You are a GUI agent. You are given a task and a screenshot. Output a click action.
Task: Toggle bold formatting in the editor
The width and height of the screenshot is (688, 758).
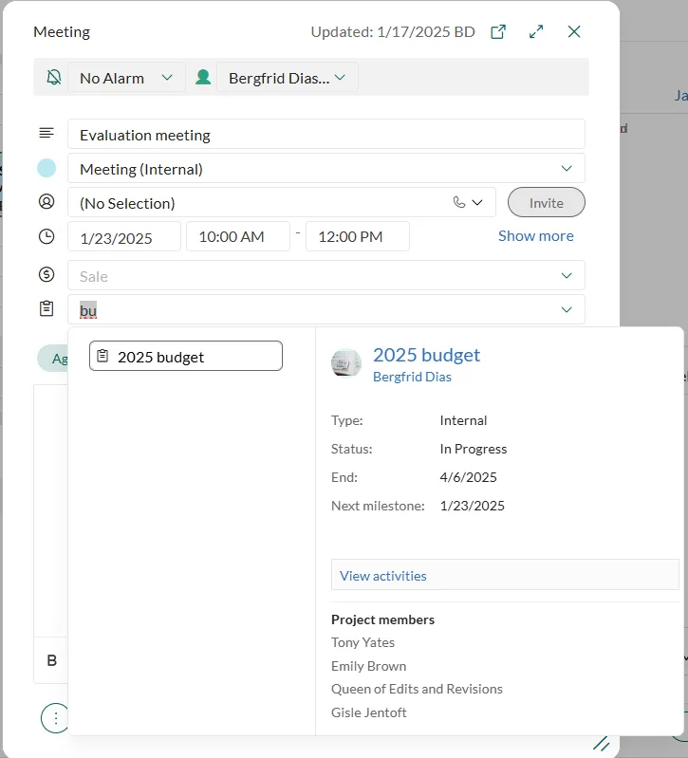[x=52, y=660]
